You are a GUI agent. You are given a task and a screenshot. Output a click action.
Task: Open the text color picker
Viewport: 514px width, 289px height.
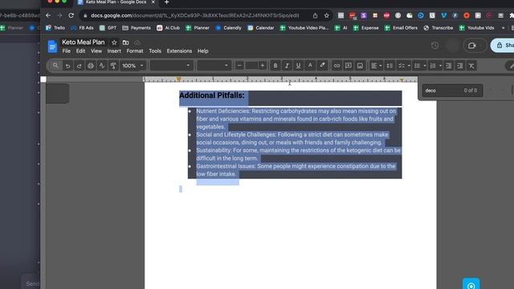click(310, 66)
